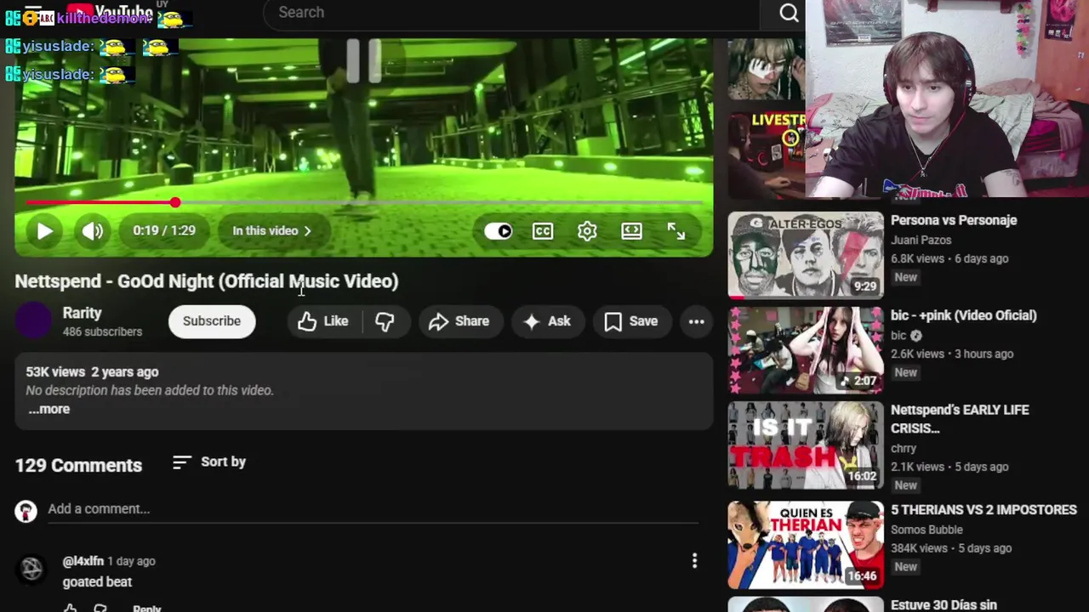Open "Nettspend's EARLY LIFE CRISIS" thumbnail
Viewport: 1089px width, 612px height.
tap(805, 445)
